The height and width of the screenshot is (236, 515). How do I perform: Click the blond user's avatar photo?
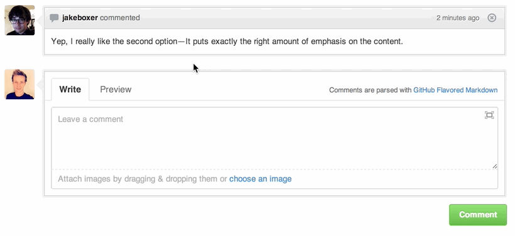(19, 84)
